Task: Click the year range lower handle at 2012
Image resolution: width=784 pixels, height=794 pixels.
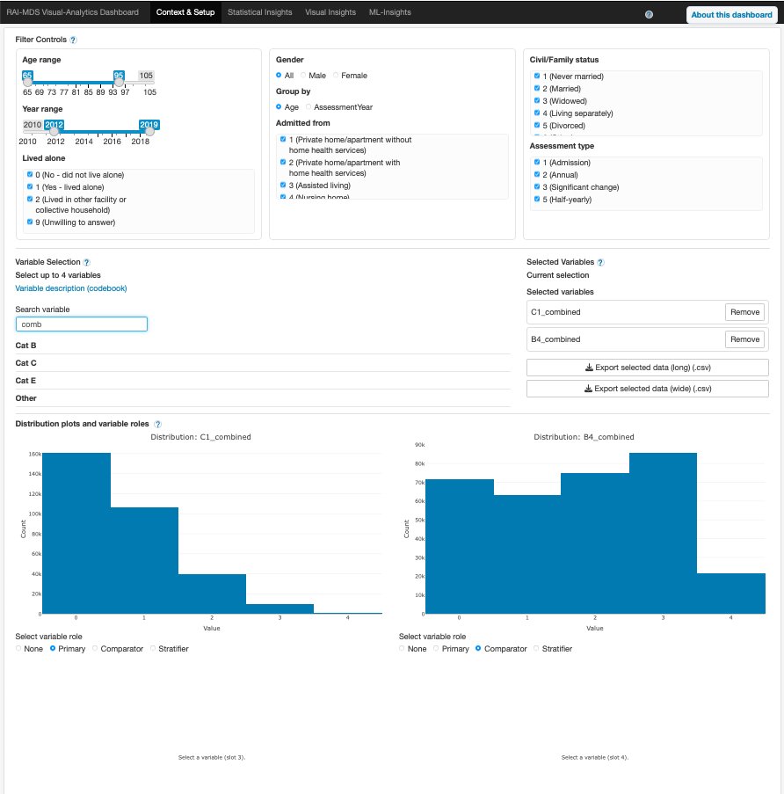Action: 54,131
